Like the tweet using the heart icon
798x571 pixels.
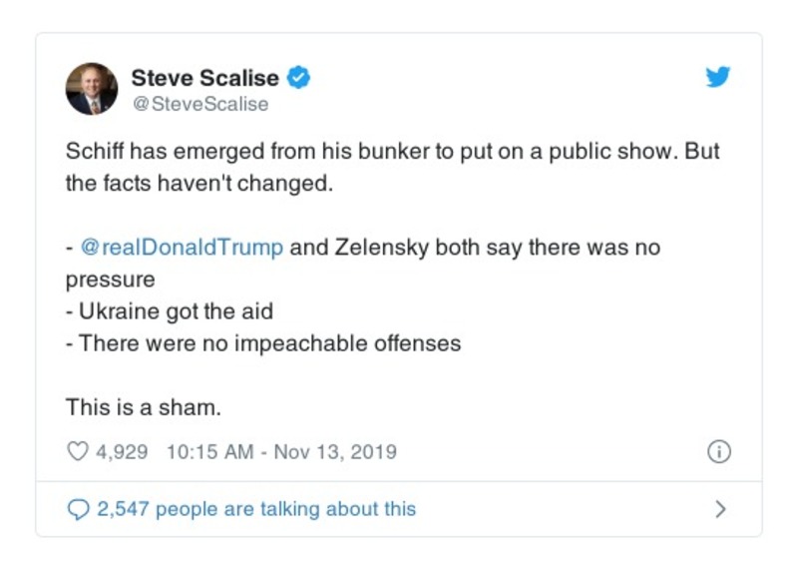(77, 451)
